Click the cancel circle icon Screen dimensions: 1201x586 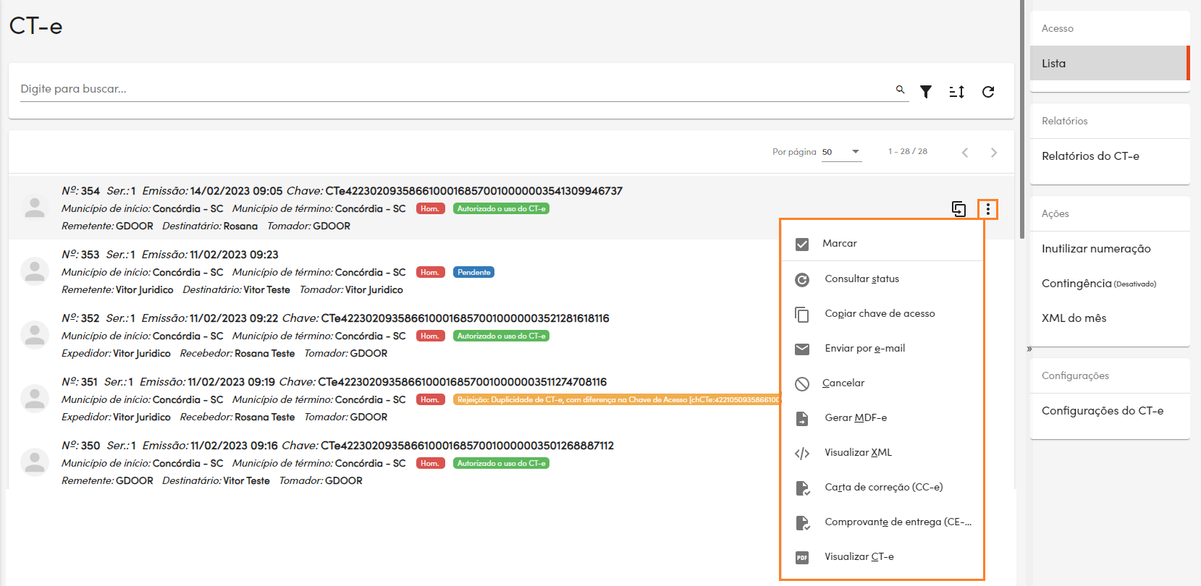pyautogui.click(x=802, y=383)
